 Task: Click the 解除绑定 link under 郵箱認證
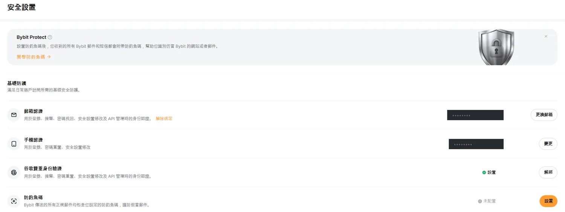point(164,118)
